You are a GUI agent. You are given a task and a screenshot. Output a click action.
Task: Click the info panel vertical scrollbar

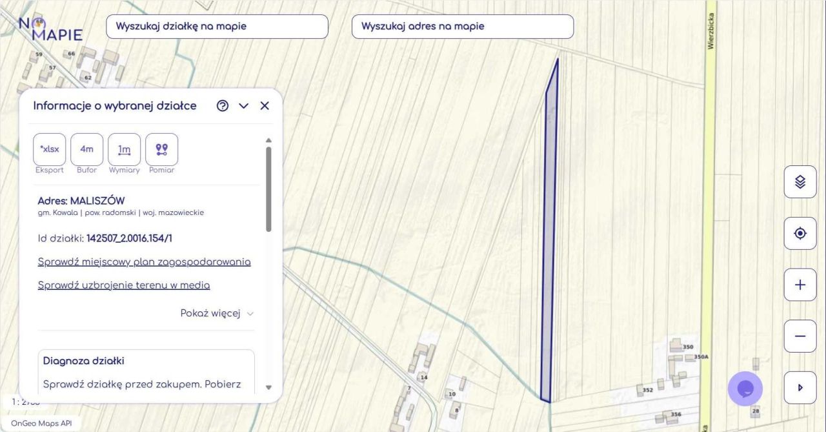[x=268, y=189]
